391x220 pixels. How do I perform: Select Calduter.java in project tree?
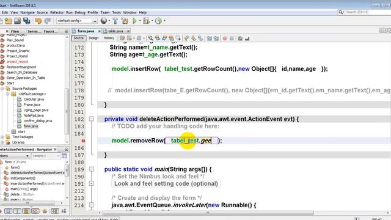34,99
